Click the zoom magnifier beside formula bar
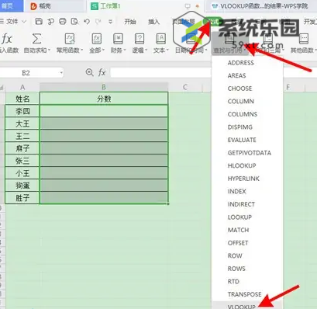Viewport: 317px width, 309px height. pyautogui.click(x=89, y=72)
